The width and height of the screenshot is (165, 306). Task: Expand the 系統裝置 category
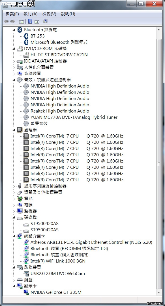click(x=14, y=74)
